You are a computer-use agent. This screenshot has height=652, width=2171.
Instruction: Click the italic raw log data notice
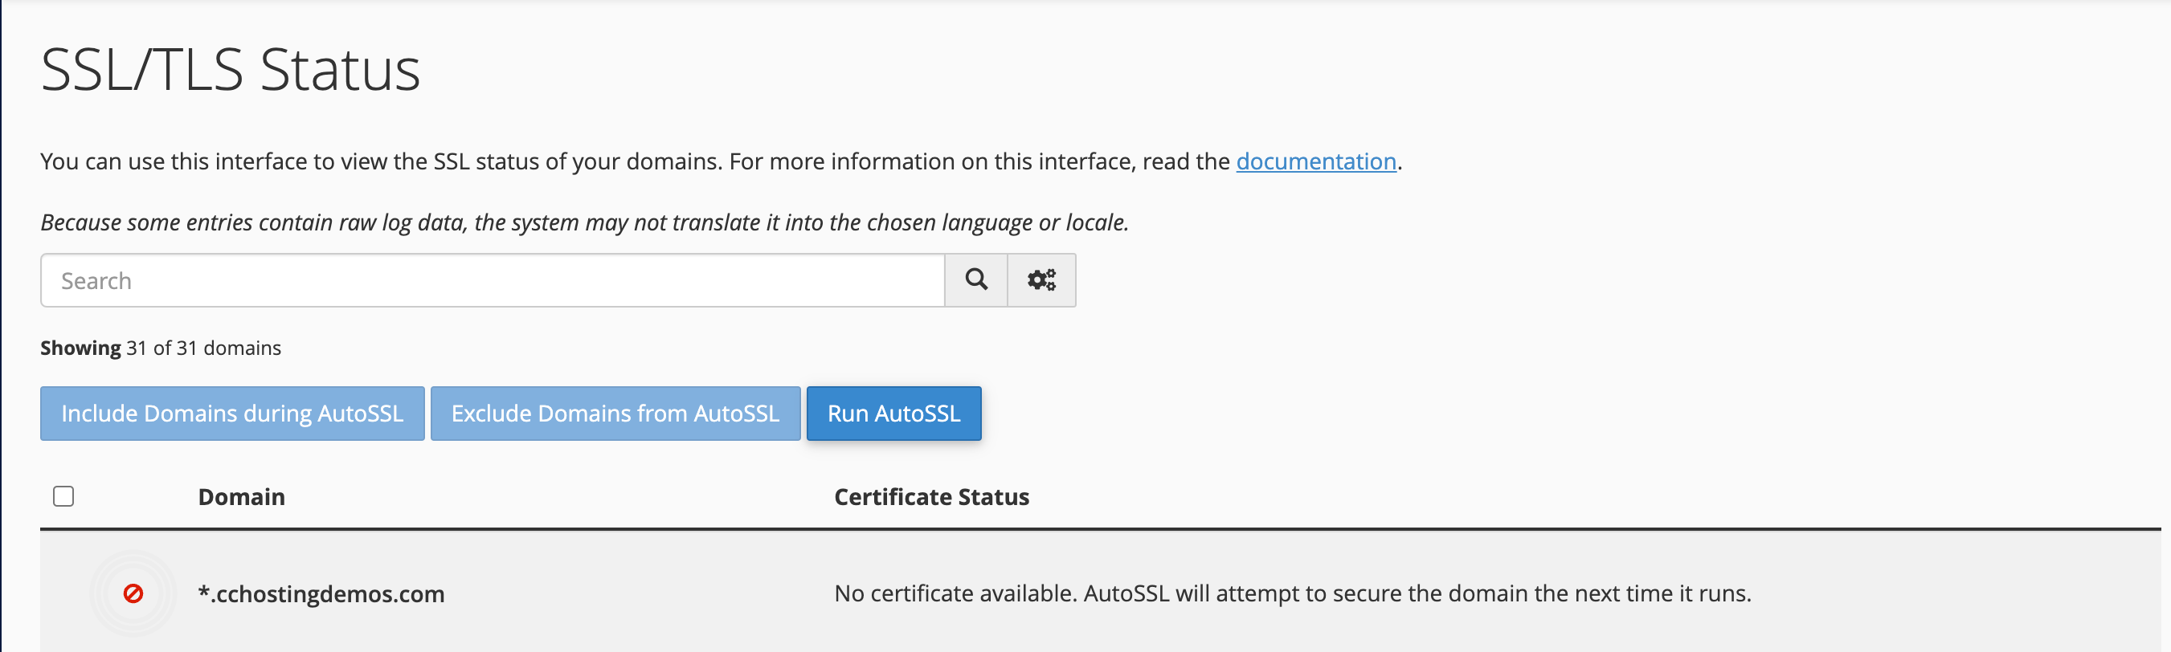[584, 222]
